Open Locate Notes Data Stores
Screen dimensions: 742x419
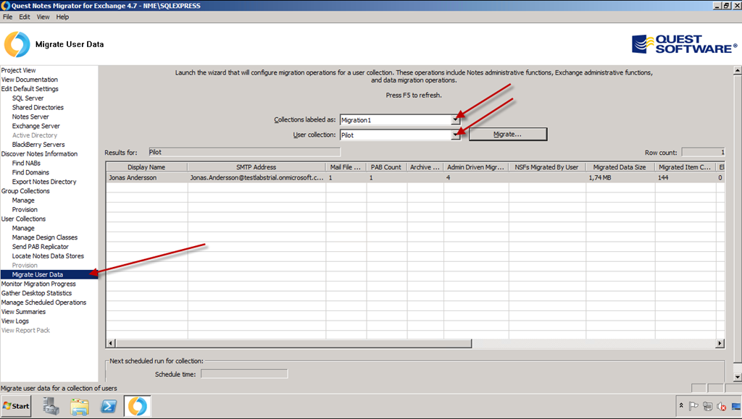[x=48, y=256]
